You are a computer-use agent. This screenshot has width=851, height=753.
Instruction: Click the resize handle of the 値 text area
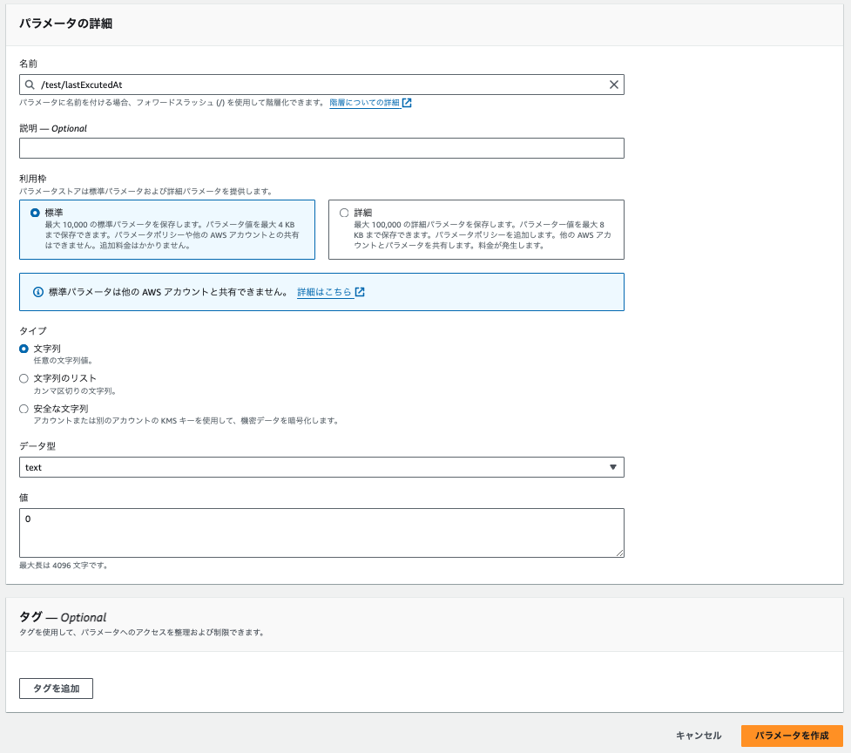620,553
